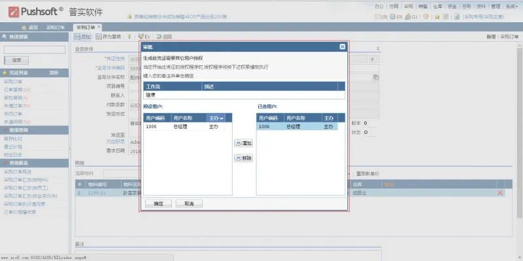Image resolution: width=523 pixels, height=261 pixels.
Task: Click the vertical scrollbar on right
Action: coord(520,133)
